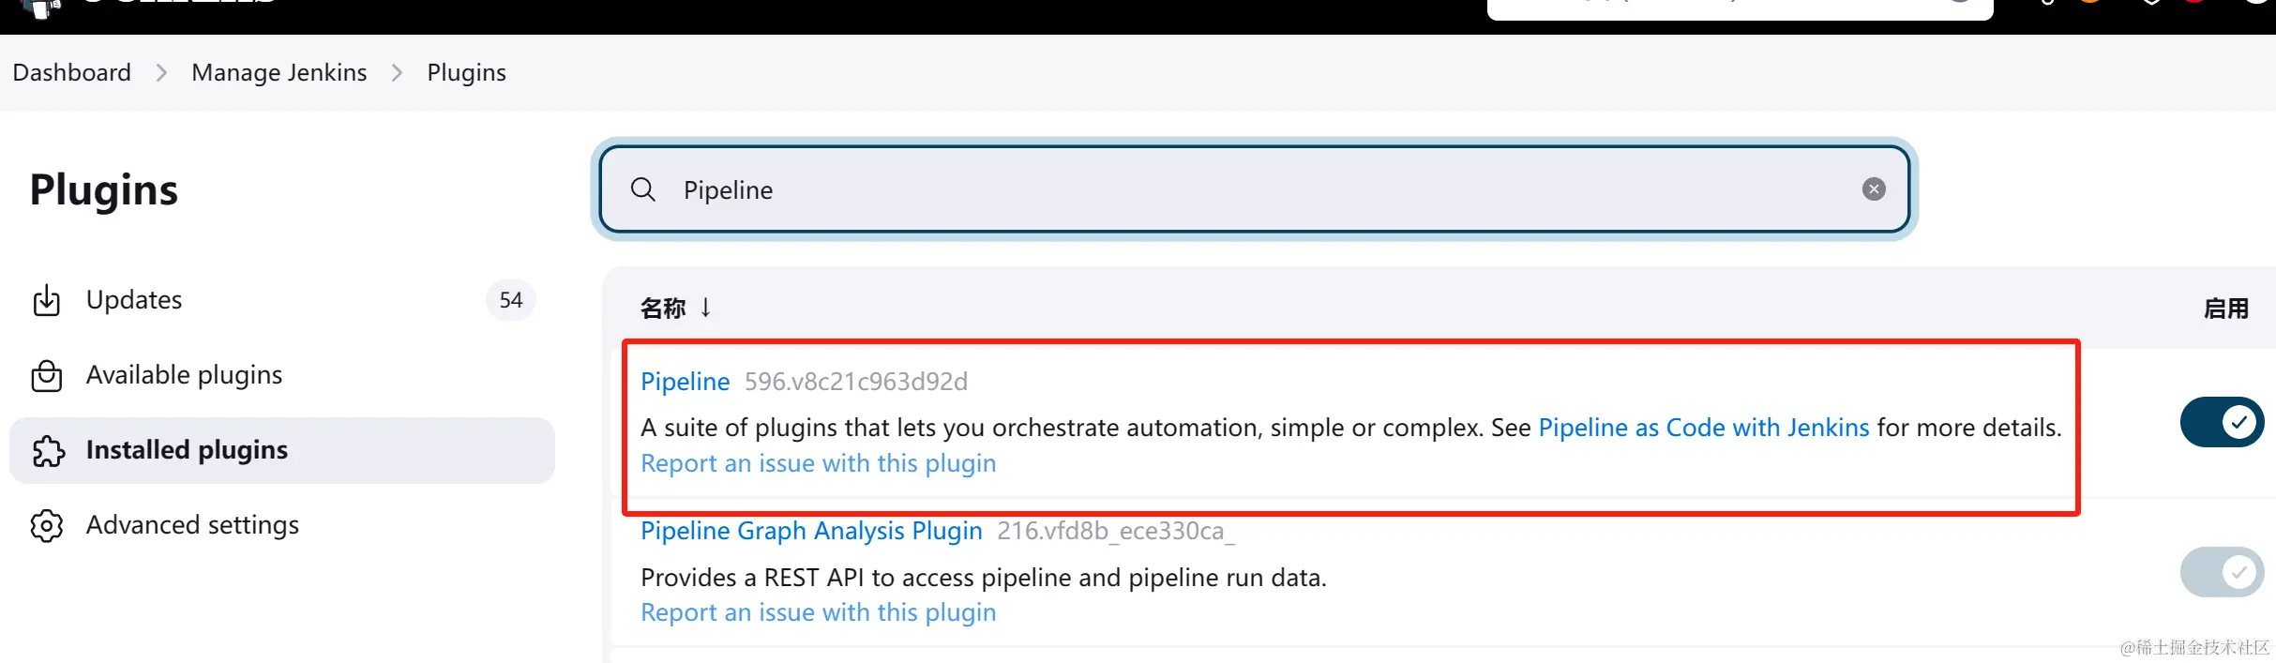Expand the breadcrumb chevron after Dashboard
The image size is (2276, 663).
pyautogui.click(x=161, y=73)
